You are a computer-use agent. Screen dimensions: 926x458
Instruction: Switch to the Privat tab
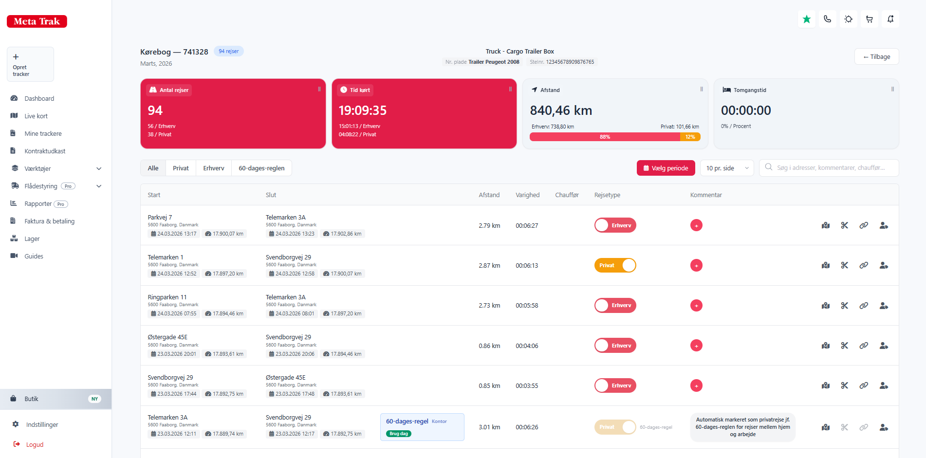point(180,168)
